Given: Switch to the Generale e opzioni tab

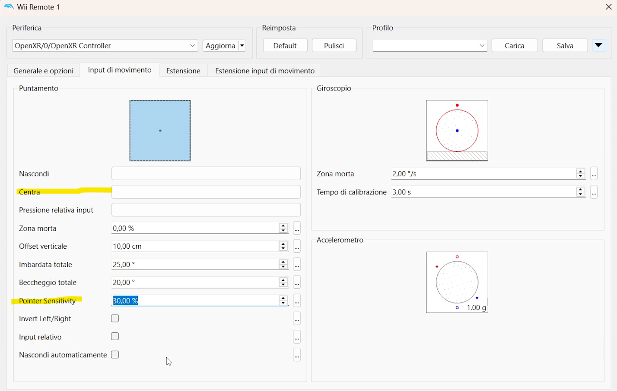Looking at the screenshot, I should [x=44, y=71].
